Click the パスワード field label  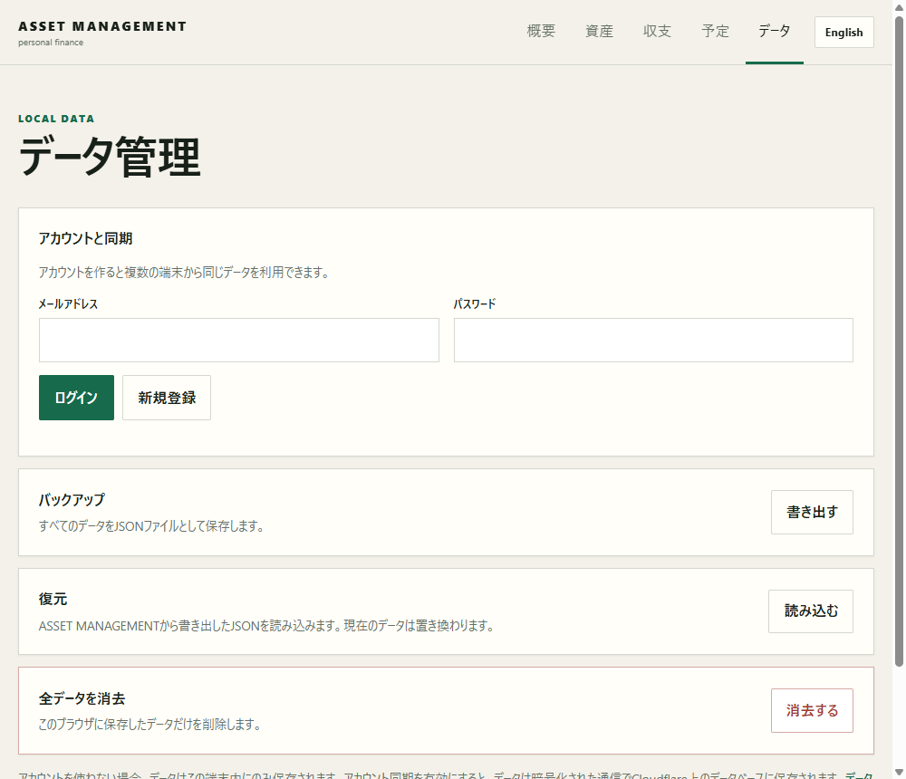pos(475,304)
